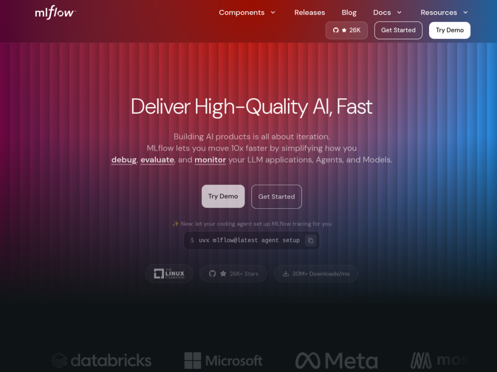Expand the Resources dropdown chevron

tap(465, 12)
